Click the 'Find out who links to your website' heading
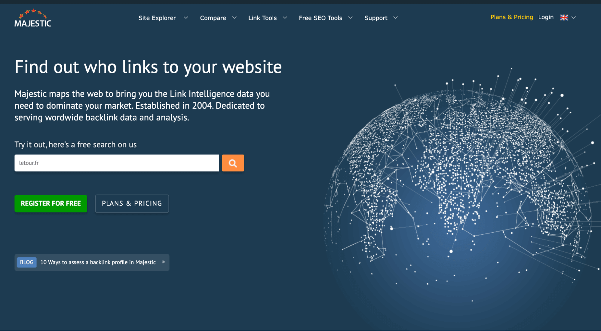The width and height of the screenshot is (601, 331). click(x=148, y=67)
